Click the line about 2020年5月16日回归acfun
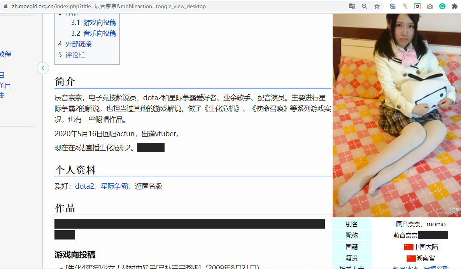The image size is (461, 269). pyautogui.click(x=117, y=134)
